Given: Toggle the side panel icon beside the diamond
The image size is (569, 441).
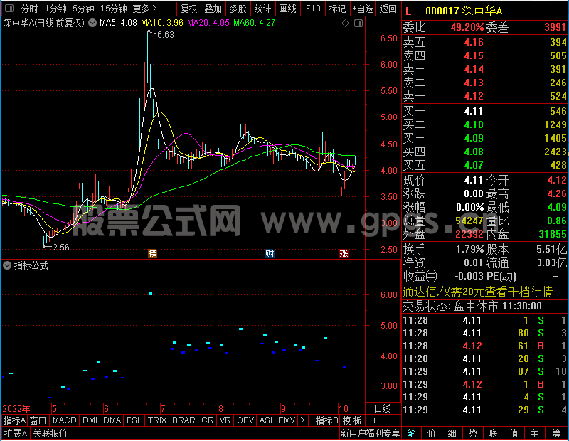Looking at the screenshot, I should pyautogui.click(x=358, y=23).
